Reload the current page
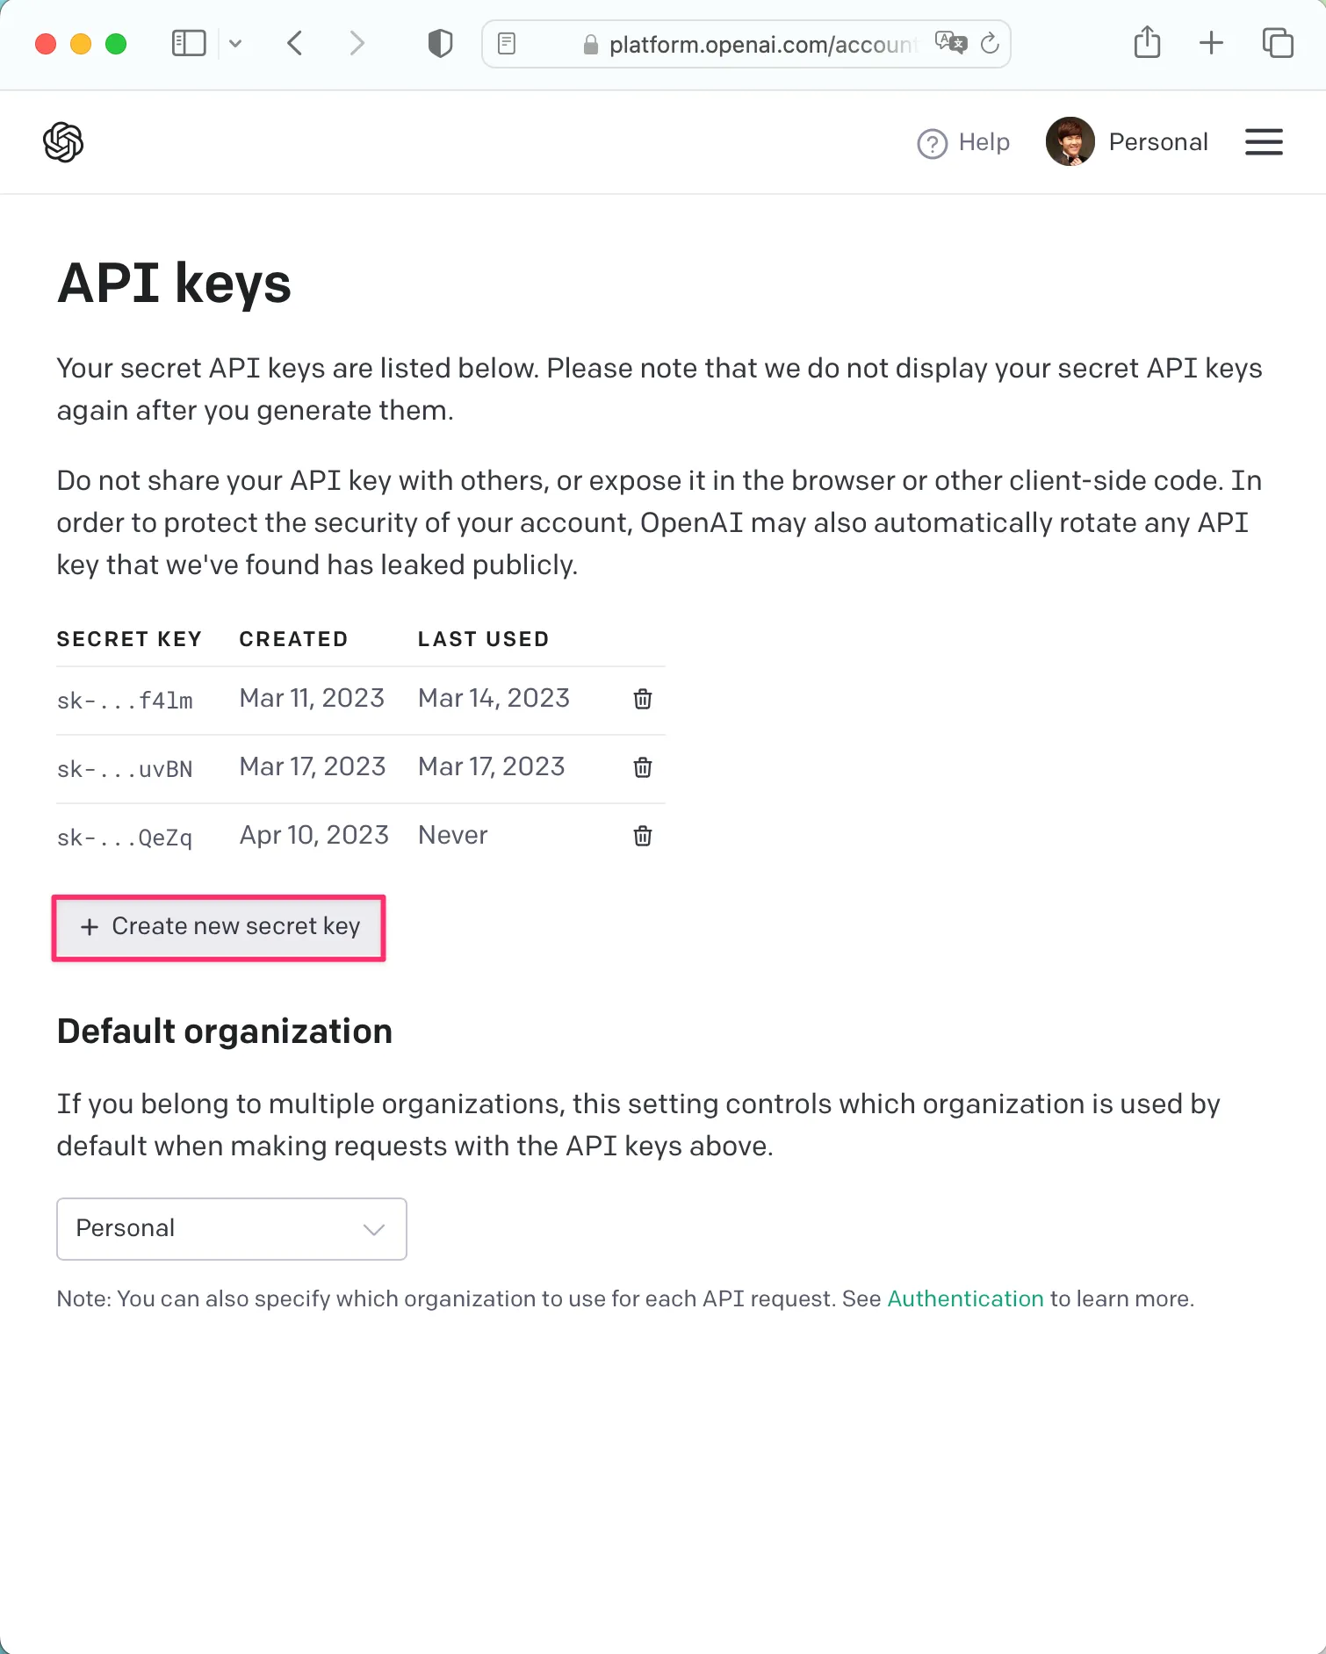The width and height of the screenshot is (1326, 1654). [x=991, y=43]
